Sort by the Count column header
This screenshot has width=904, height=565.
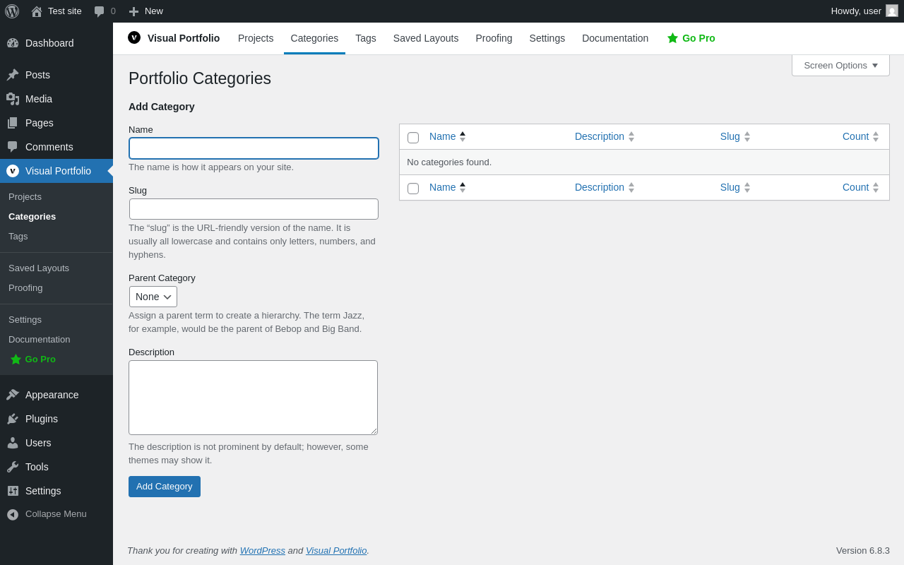[x=855, y=136]
